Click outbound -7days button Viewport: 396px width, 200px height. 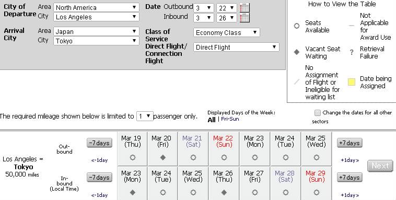pyautogui.click(x=99, y=143)
